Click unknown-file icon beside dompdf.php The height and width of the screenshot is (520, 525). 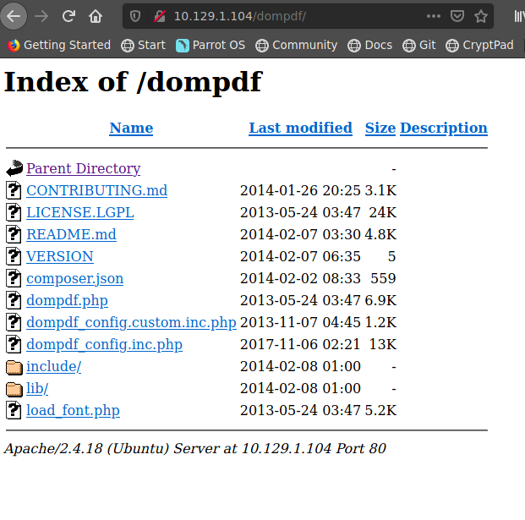coord(14,300)
